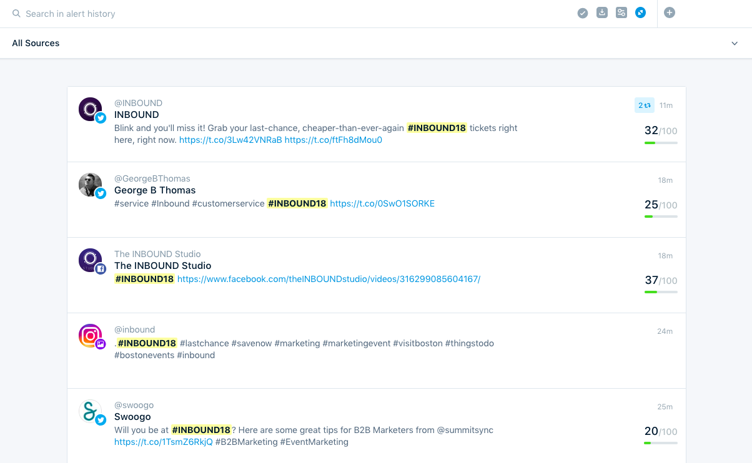Click the 37/100 influence score

661,280
